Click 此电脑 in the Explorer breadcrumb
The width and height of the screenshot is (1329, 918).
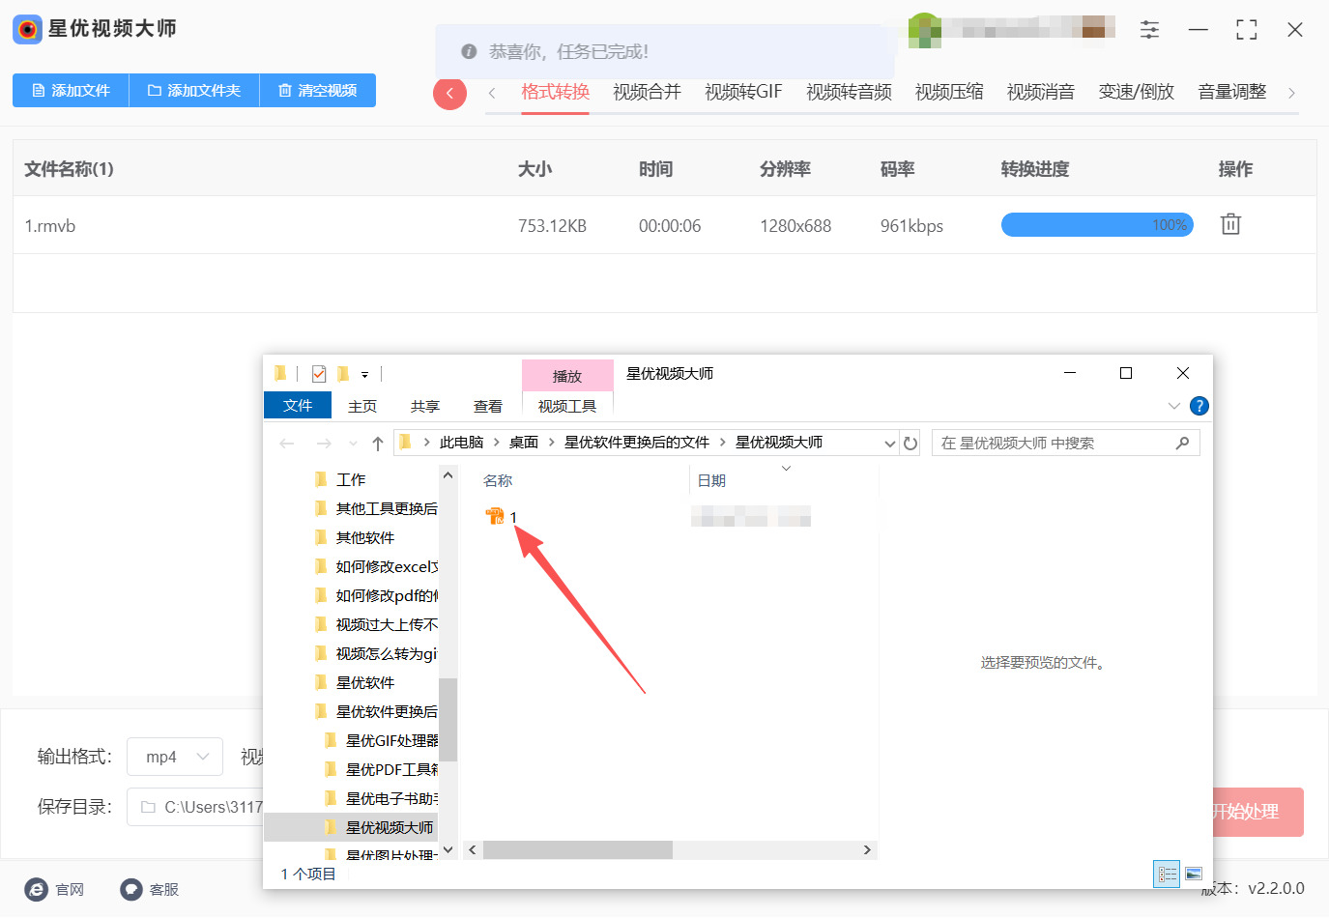tap(461, 442)
